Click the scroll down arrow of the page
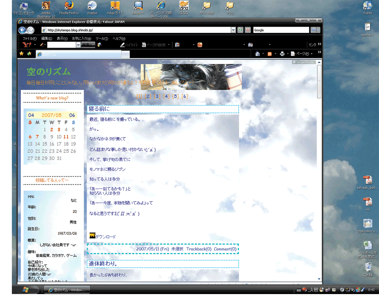379x296 pixels. [x=319, y=279]
